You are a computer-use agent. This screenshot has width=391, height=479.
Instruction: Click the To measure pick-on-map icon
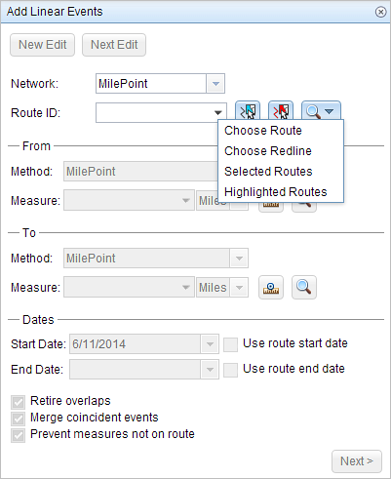pyautogui.click(x=271, y=288)
